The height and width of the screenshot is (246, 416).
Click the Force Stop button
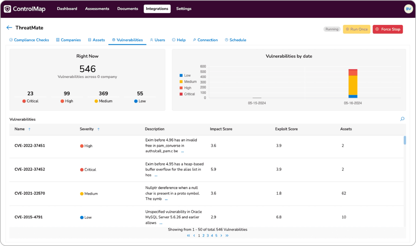point(388,29)
